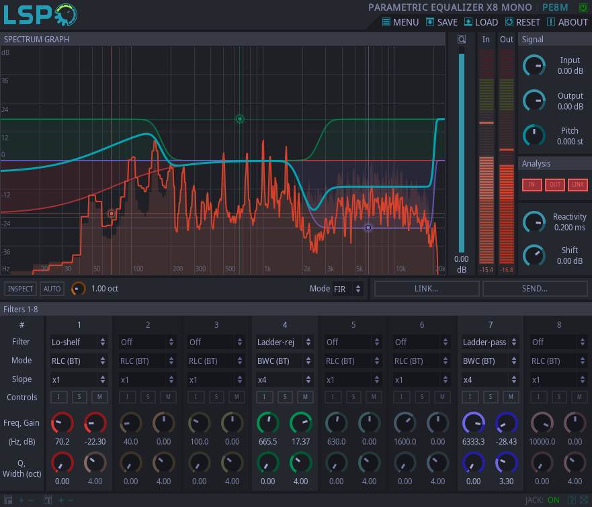
Task: Click the LOAD upload icon
Action: click(x=468, y=22)
